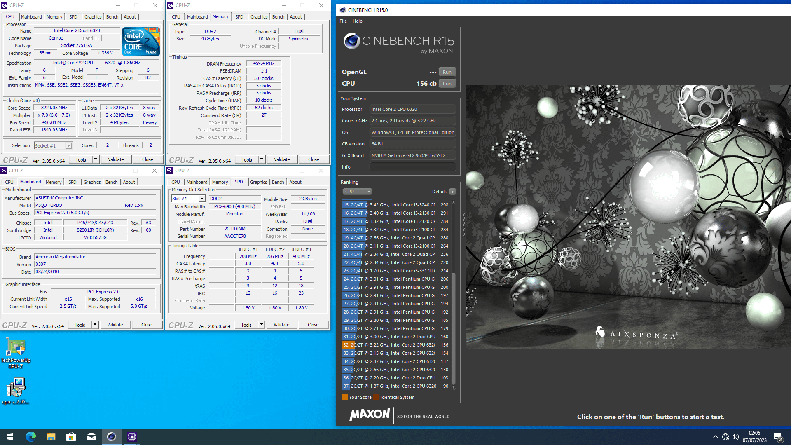Open the Mail app from the taskbar
Screen dimensions: 791x445
point(91,437)
